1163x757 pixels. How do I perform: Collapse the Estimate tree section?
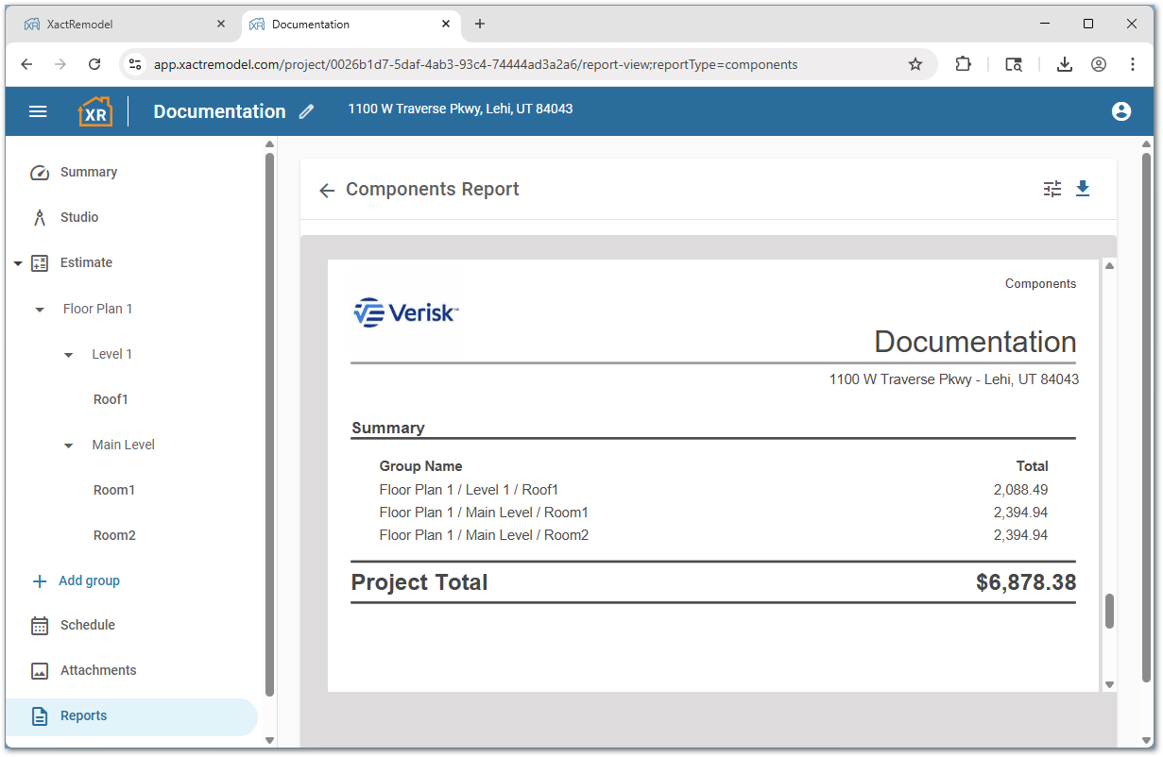pyautogui.click(x=16, y=262)
